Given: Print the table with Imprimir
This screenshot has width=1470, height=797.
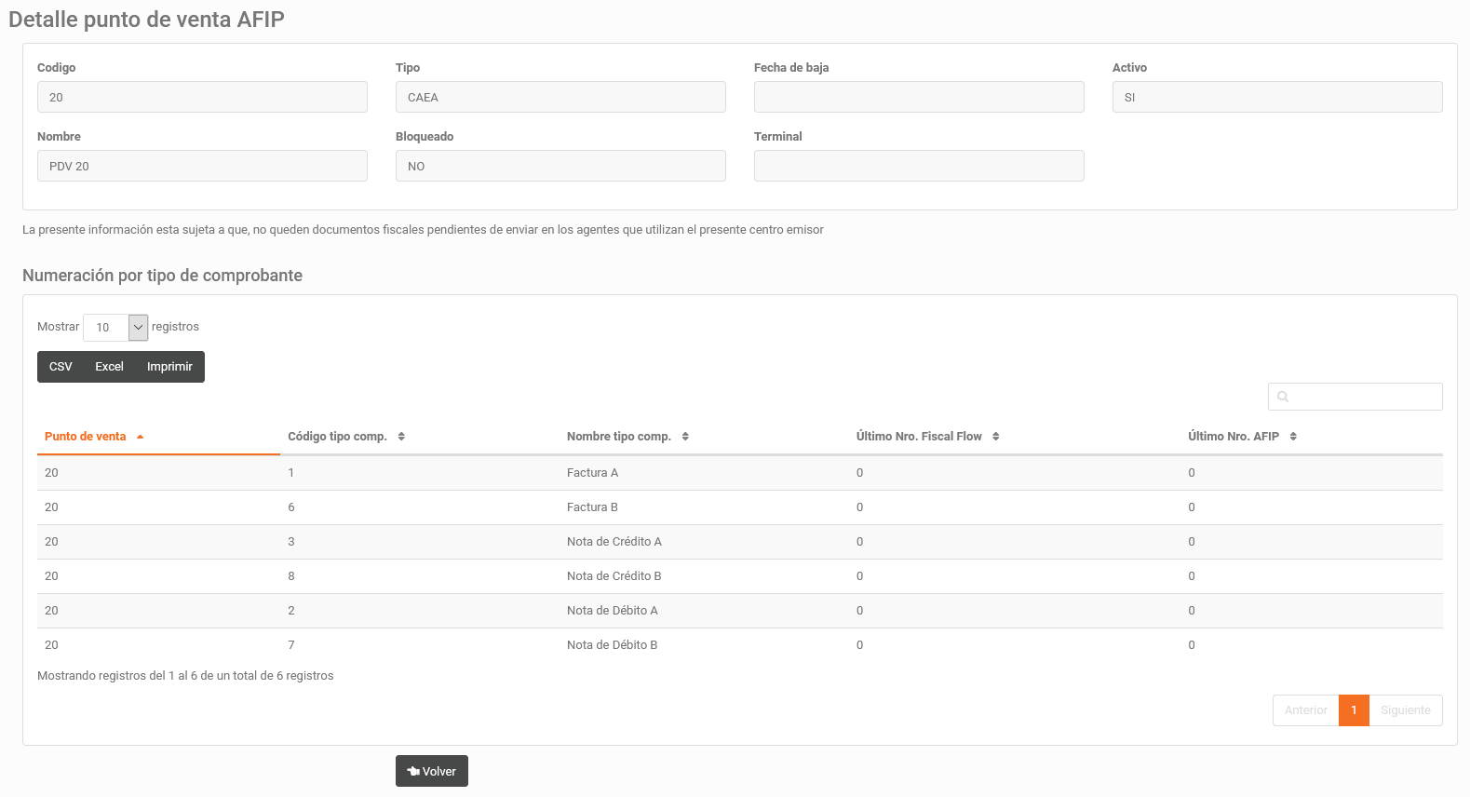Looking at the screenshot, I should 169,367.
